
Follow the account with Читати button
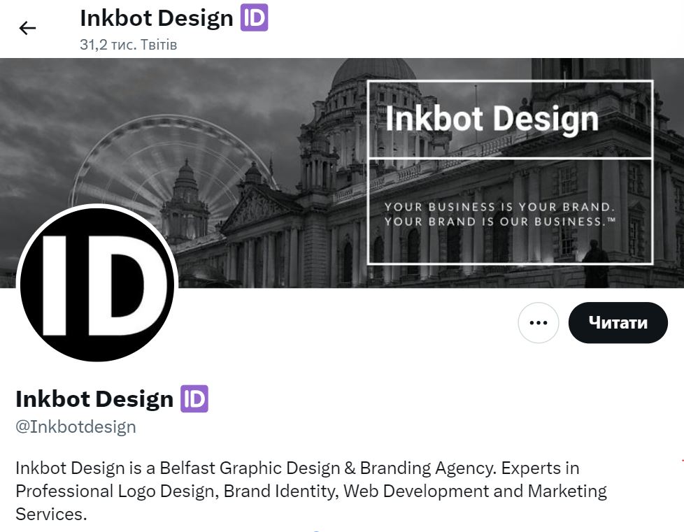tap(618, 323)
